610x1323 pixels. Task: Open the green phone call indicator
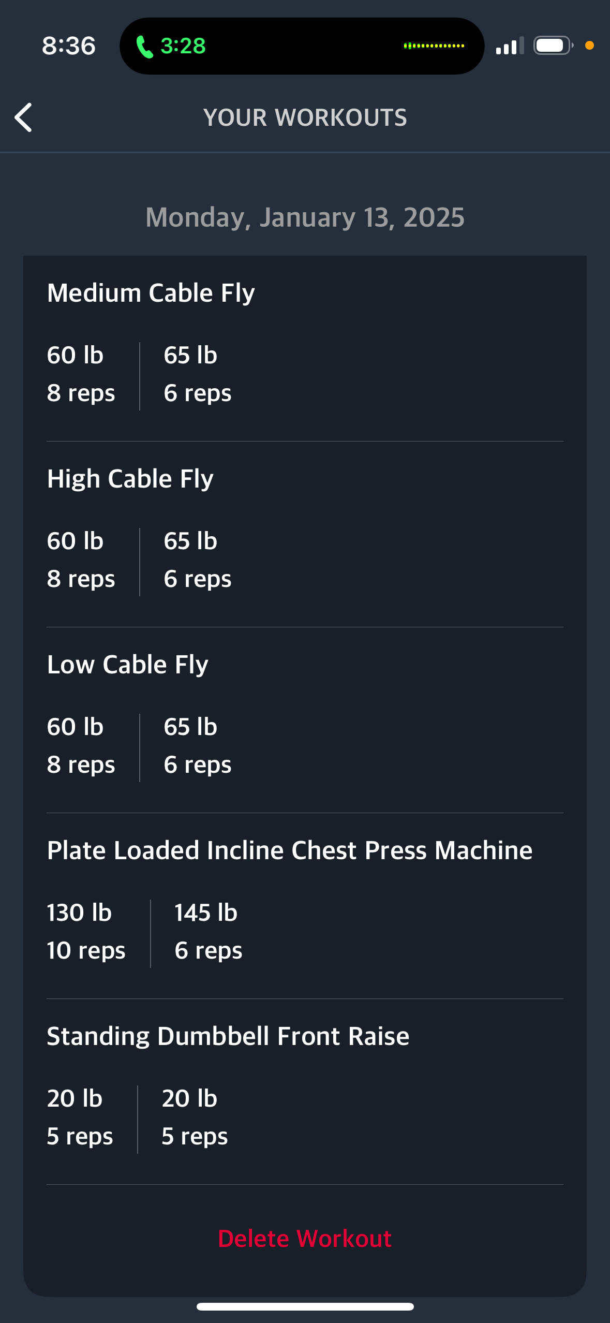click(170, 46)
